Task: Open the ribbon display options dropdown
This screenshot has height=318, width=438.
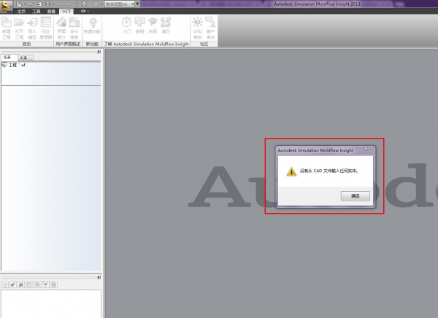Action: click(x=85, y=11)
